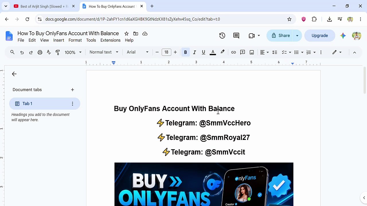Open the Normal text style dropdown
This screenshot has height=206, width=367.
[x=104, y=52]
